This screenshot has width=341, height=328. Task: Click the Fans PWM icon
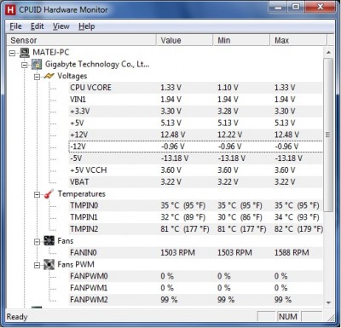click(49, 265)
